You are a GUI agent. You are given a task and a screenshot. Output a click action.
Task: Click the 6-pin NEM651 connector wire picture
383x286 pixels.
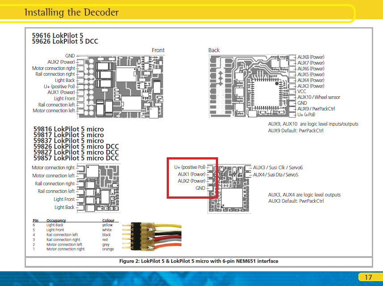point(152,237)
